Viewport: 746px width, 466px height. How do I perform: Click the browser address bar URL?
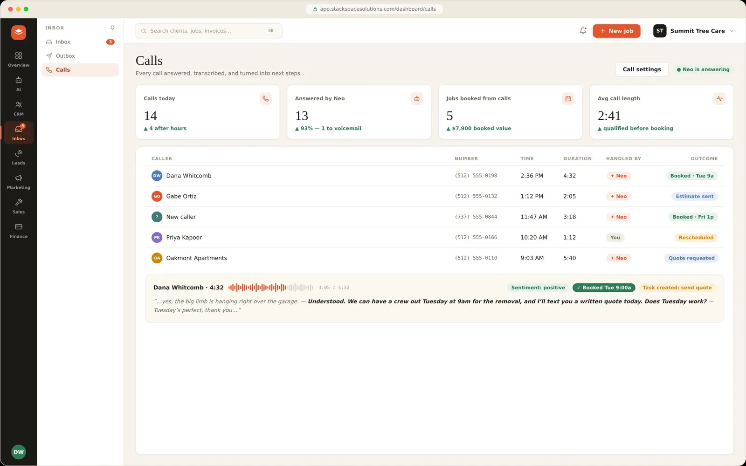click(374, 9)
